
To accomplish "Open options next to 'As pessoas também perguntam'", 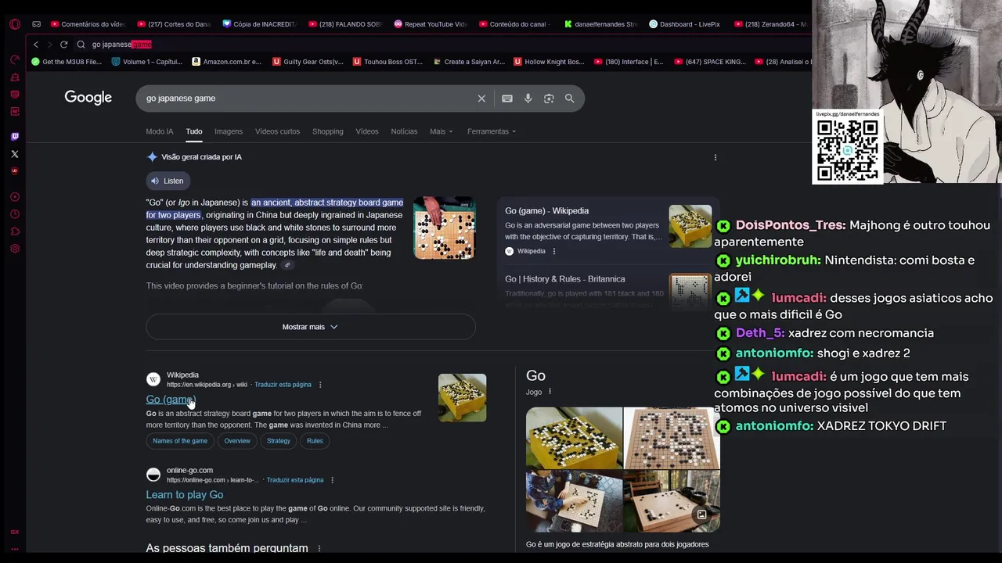I will pyautogui.click(x=319, y=549).
